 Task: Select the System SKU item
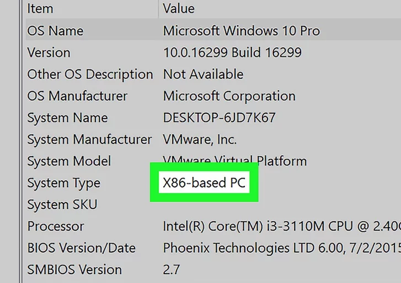coord(62,204)
